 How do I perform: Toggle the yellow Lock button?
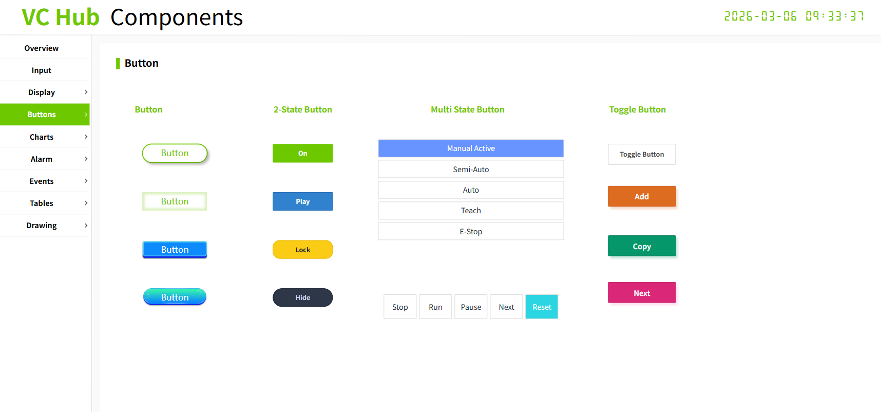click(x=302, y=250)
